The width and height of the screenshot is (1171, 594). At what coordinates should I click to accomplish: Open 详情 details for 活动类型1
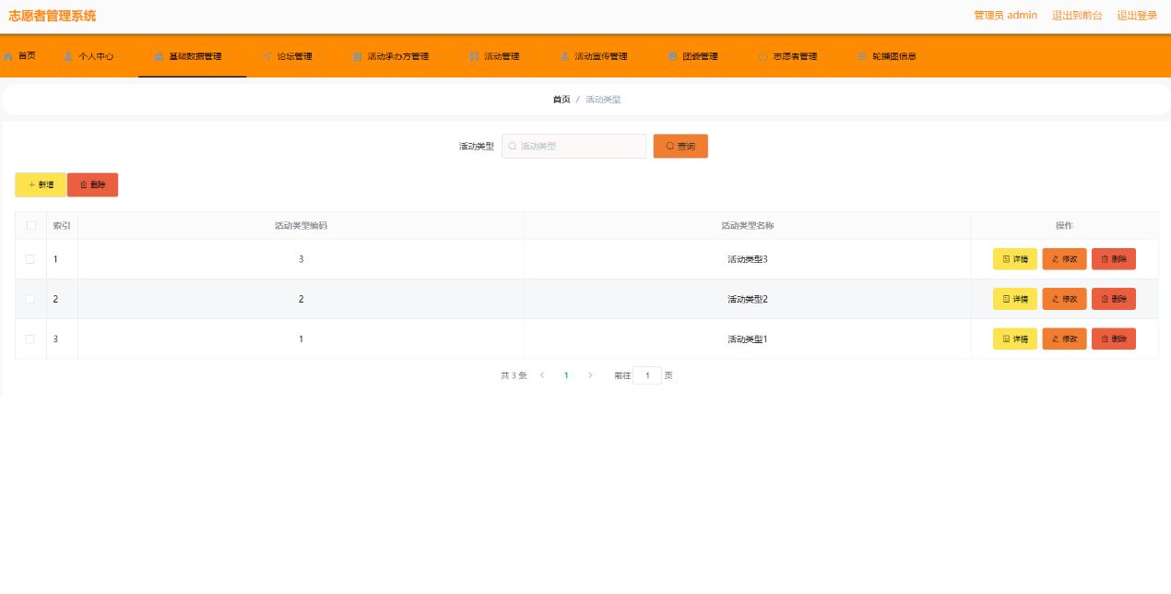click(1014, 339)
